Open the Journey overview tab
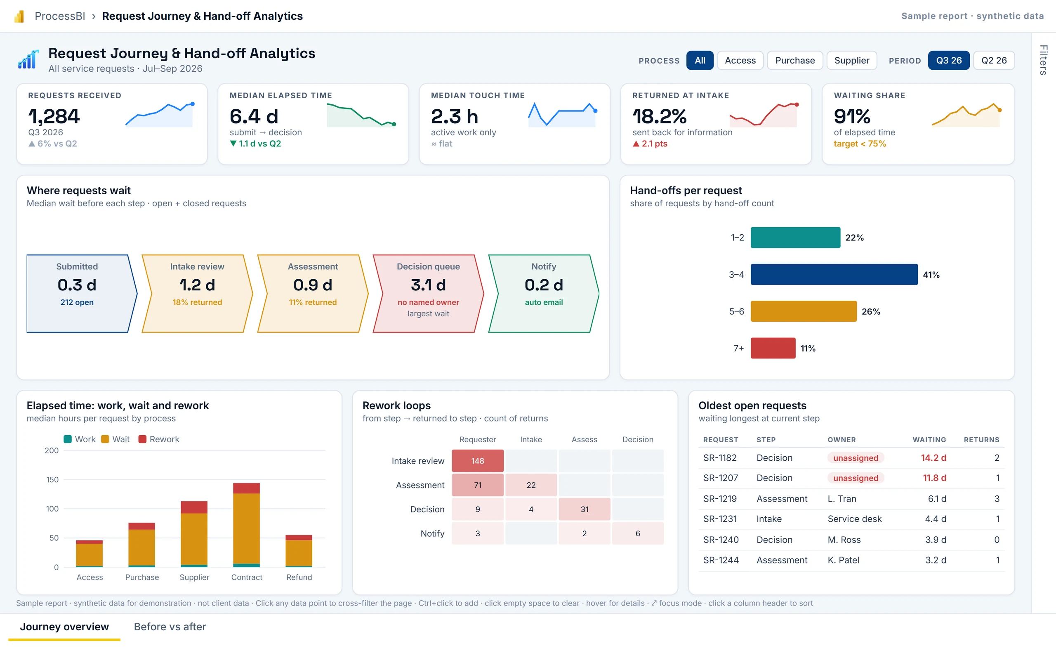 coord(64,627)
